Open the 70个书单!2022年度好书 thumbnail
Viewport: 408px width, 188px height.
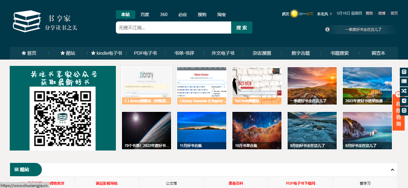tap(147, 131)
